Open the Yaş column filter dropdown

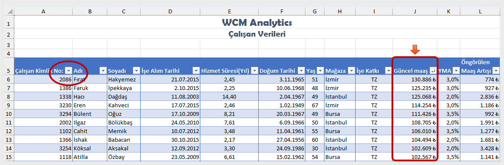320,71
